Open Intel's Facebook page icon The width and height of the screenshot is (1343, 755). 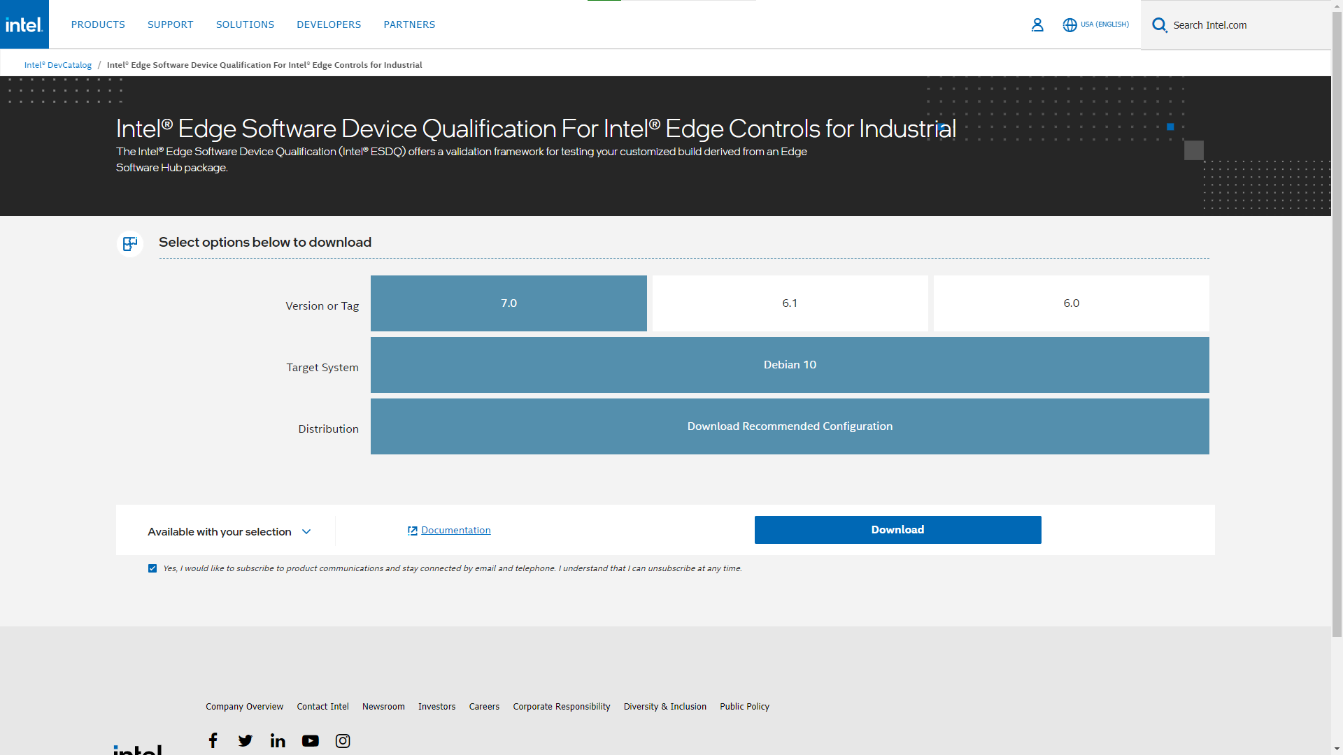(x=213, y=740)
